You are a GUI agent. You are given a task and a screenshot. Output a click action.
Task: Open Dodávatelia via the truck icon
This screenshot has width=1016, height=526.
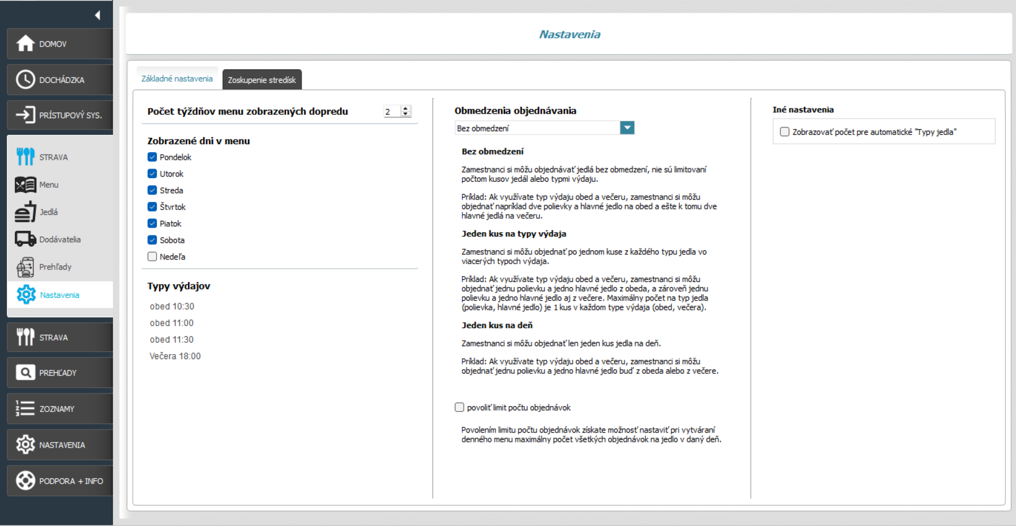tap(25, 239)
